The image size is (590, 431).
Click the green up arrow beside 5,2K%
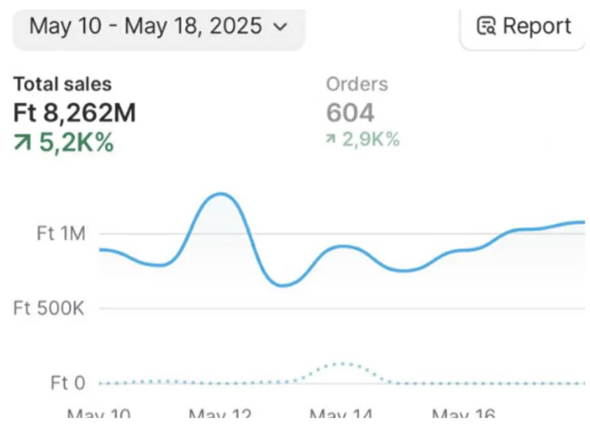click(x=23, y=142)
